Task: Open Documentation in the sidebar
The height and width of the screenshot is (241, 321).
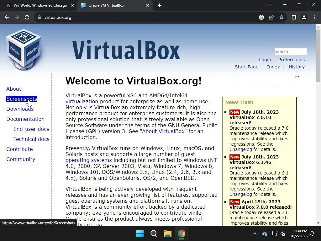Action: [25, 119]
